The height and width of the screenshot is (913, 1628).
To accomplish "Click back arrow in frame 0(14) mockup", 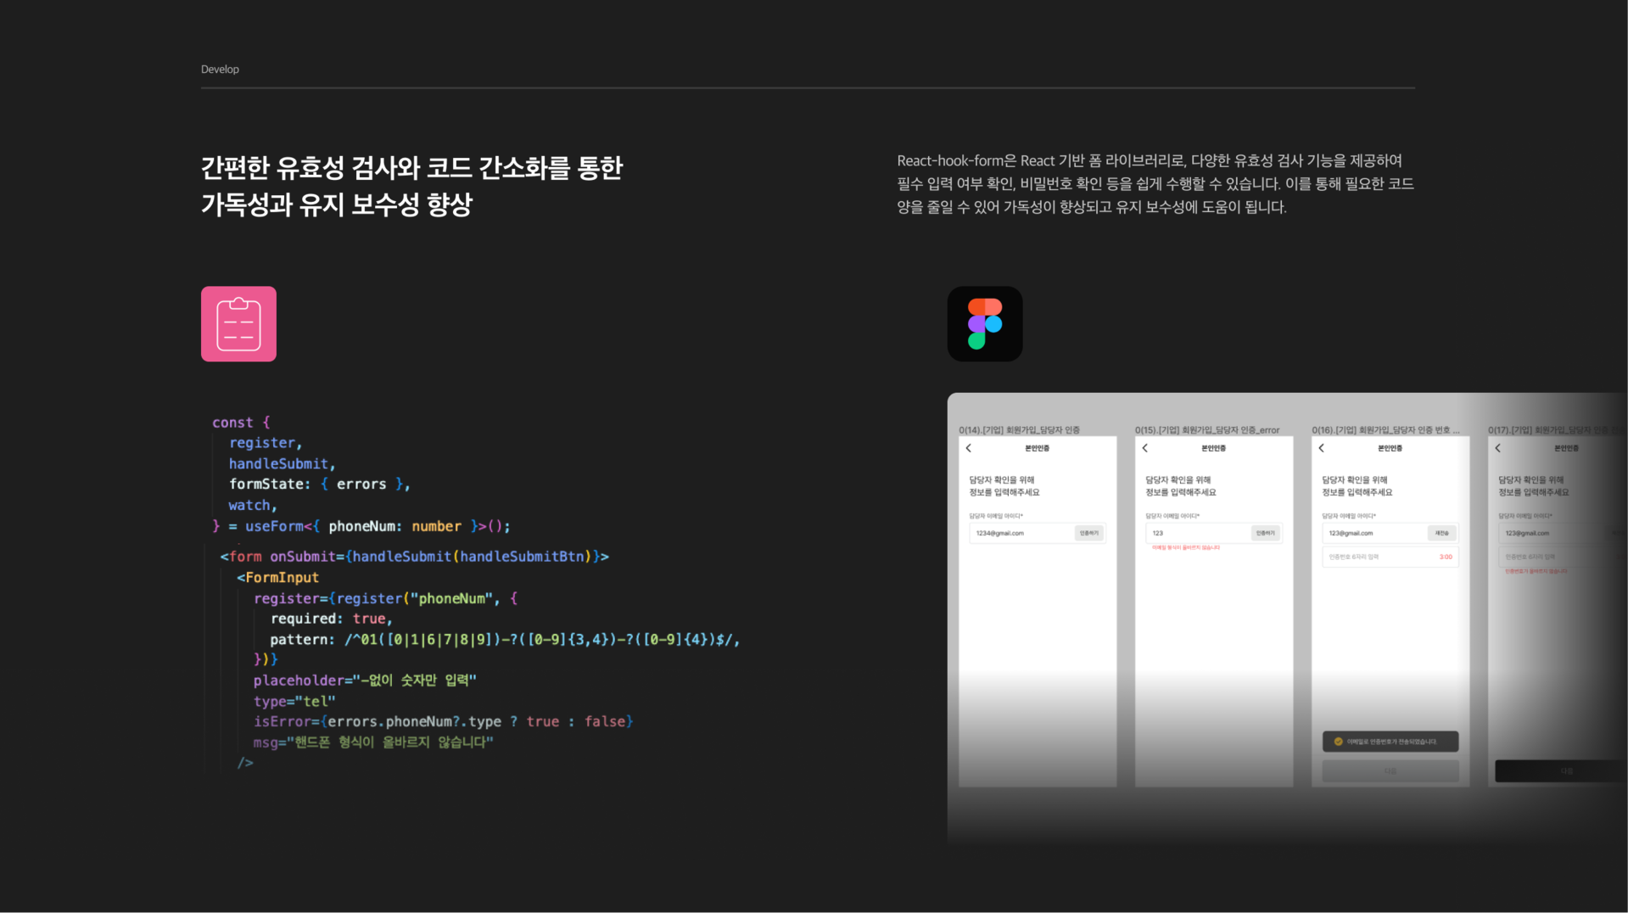I will pos(969,448).
